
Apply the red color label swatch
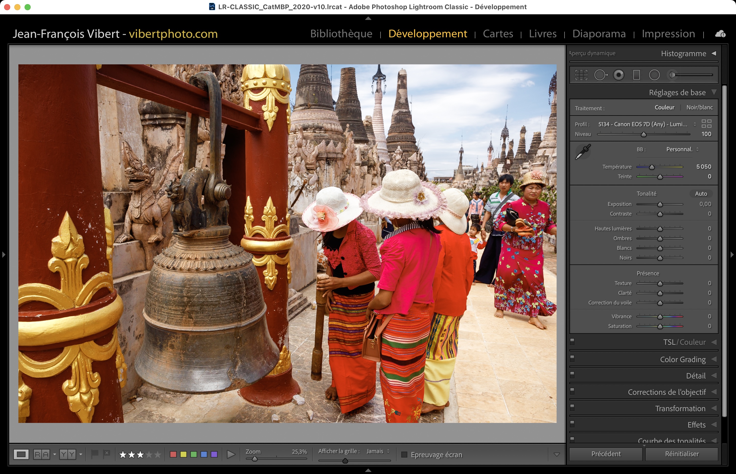click(x=173, y=454)
